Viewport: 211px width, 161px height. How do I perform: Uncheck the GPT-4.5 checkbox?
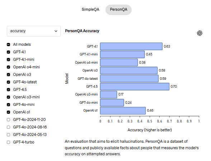(x=9, y=89)
